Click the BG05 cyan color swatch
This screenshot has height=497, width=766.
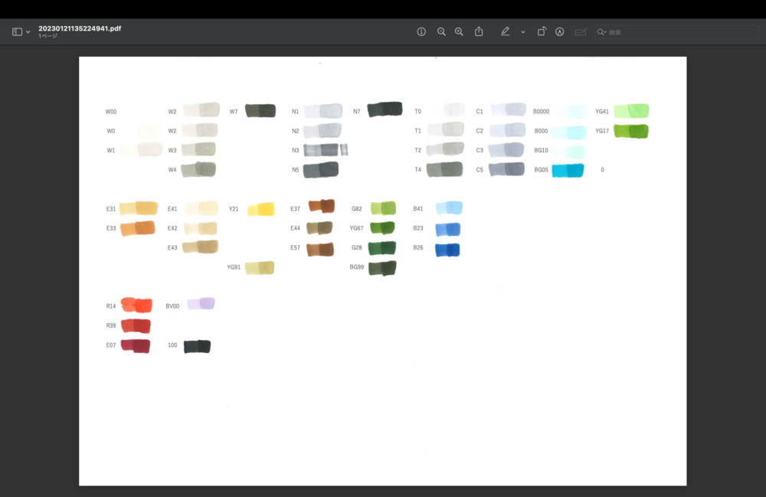tap(568, 170)
